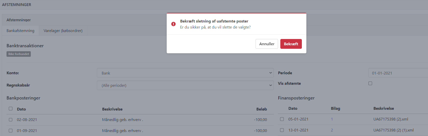Expand the Konto Bank dropdown

(185, 73)
